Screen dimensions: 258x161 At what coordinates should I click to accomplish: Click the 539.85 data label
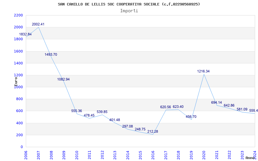click(x=102, y=112)
